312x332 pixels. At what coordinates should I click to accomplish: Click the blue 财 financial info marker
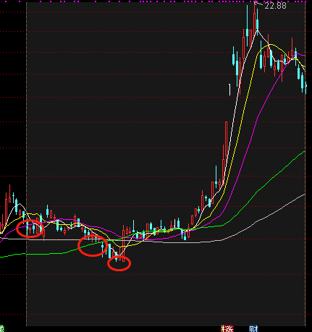(x=253, y=328)
